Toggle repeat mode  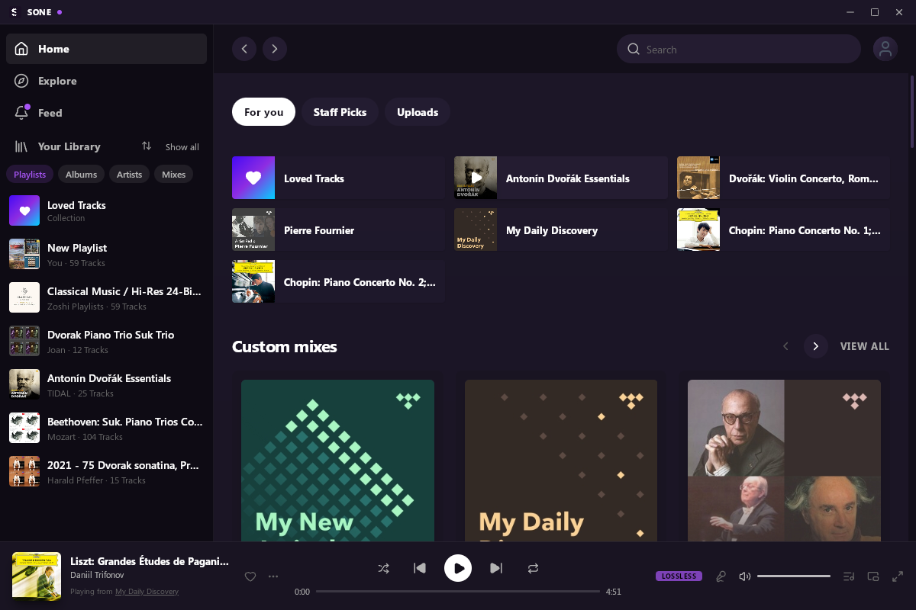533,568
